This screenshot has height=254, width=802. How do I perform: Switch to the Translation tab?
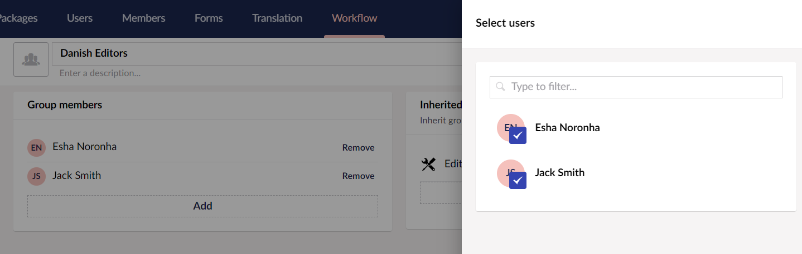277,18
